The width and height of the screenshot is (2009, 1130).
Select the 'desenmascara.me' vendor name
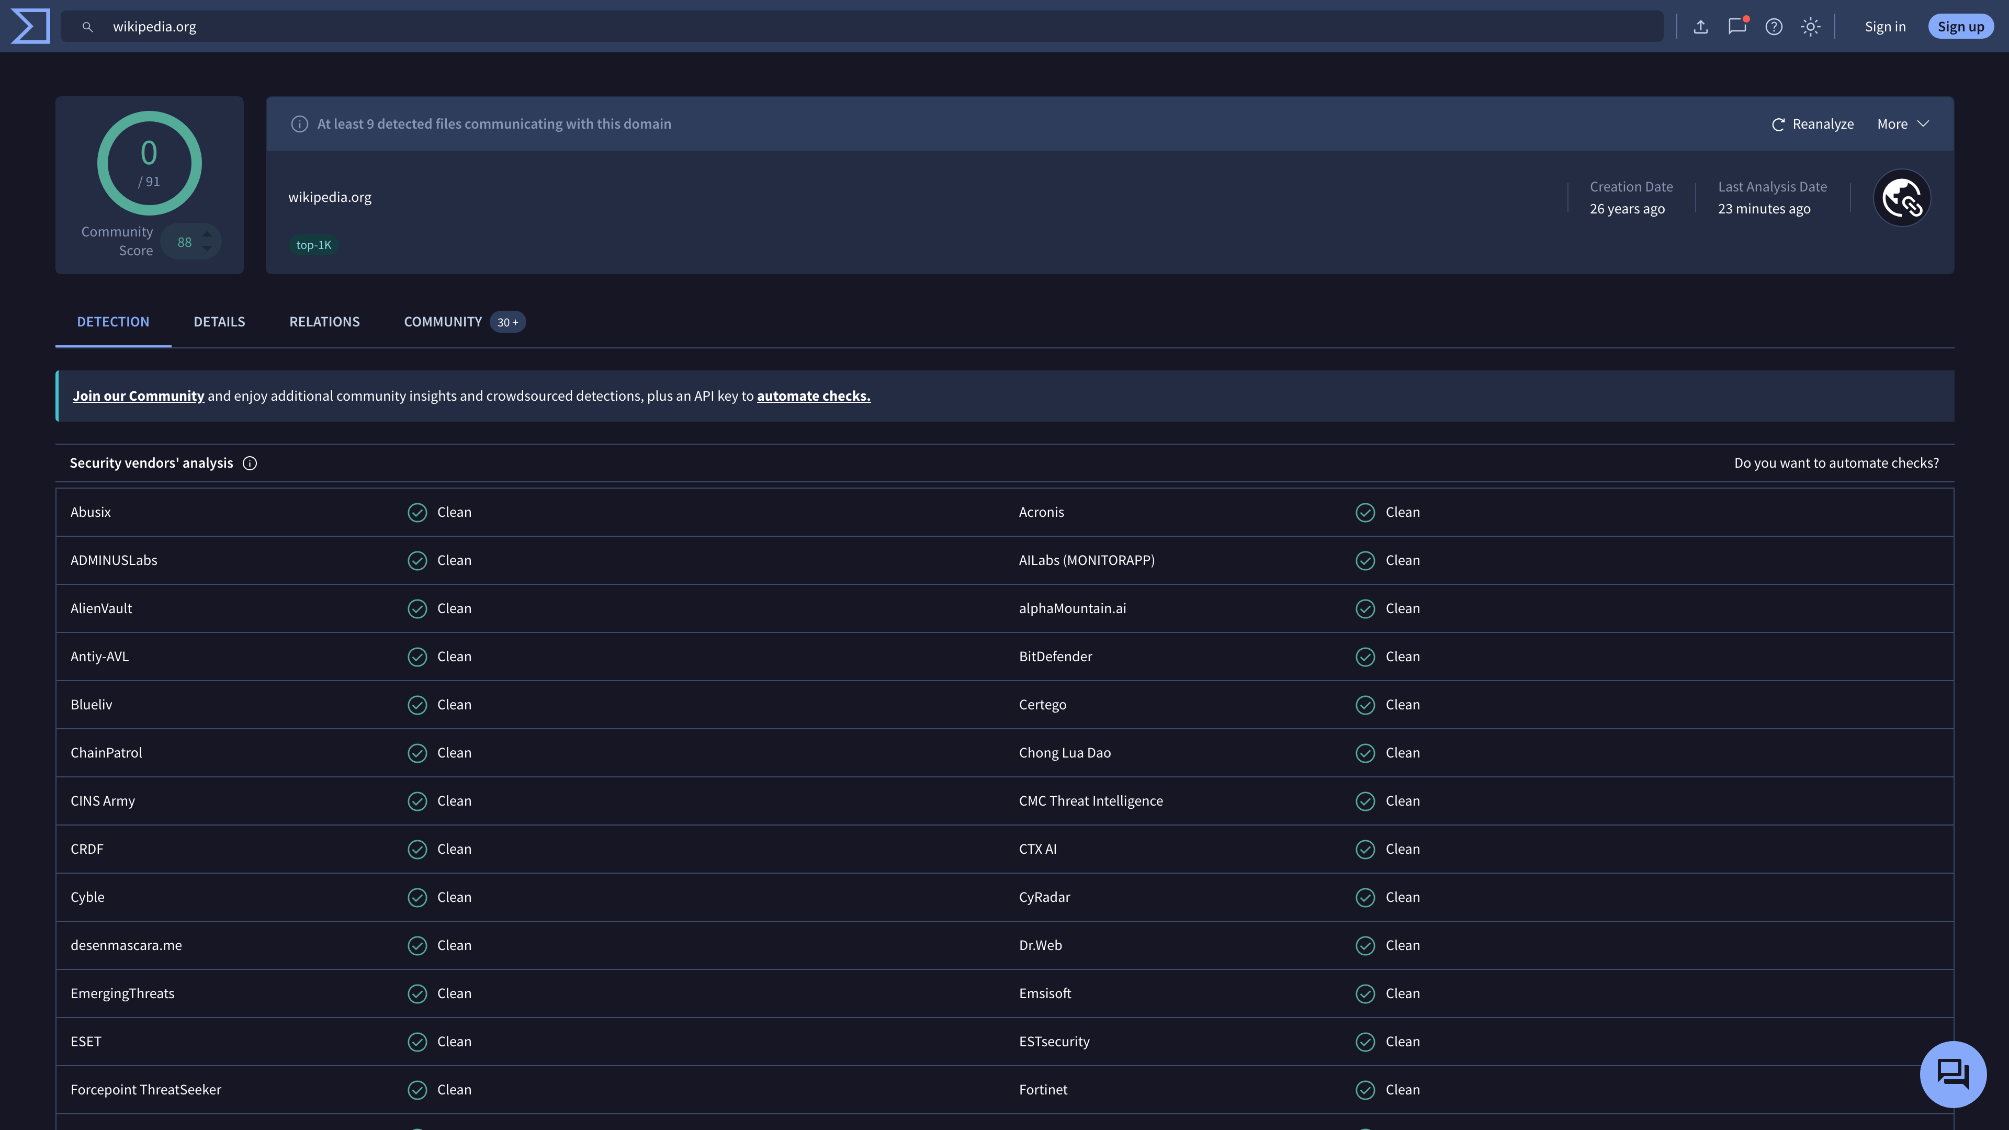126,945
